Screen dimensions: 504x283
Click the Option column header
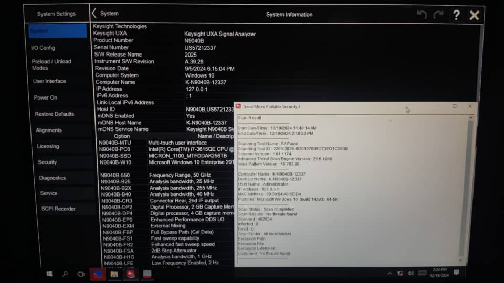pos(122,136)
